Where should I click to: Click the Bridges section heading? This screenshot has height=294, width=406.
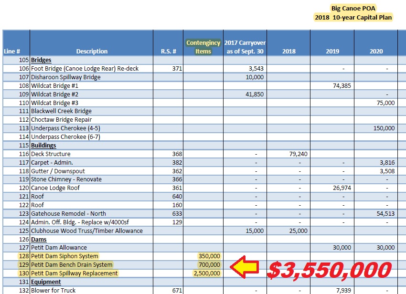tap(41, 60)
